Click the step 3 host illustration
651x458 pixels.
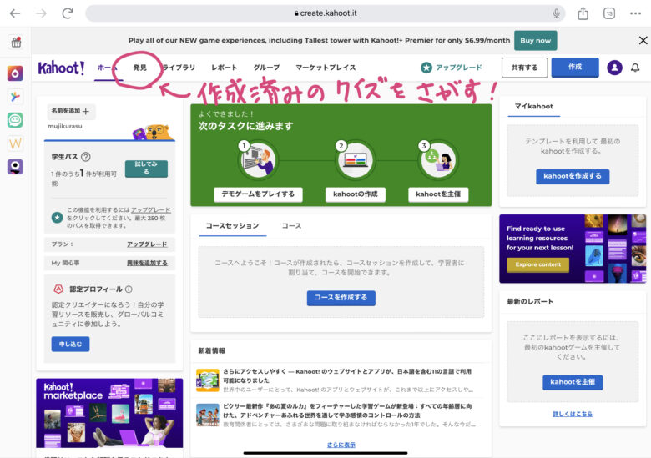click(438, 160)
